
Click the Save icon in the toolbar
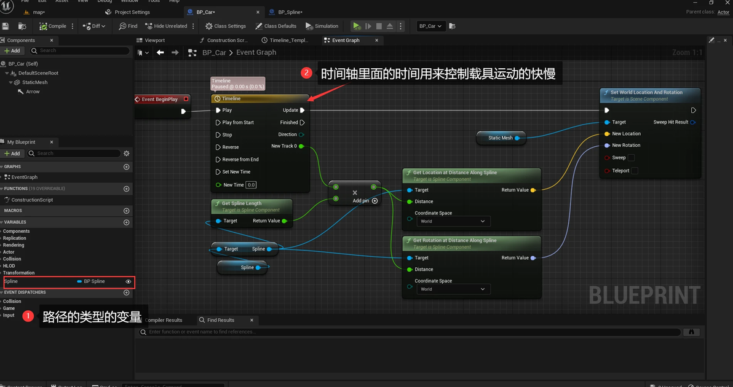(6, 26)
